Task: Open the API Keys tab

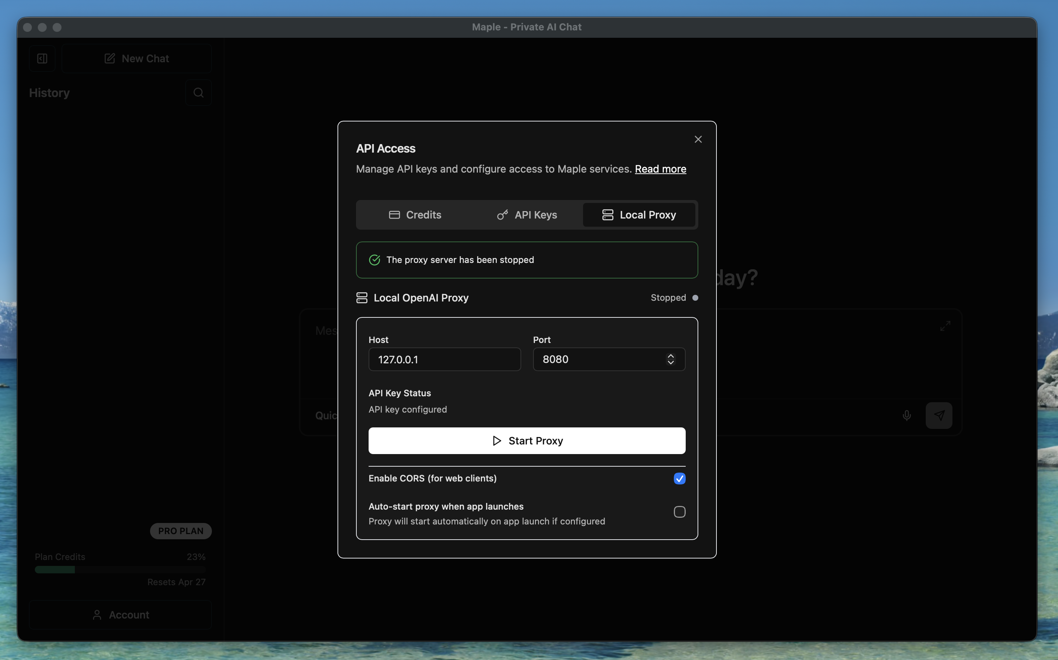Action: 526,214
